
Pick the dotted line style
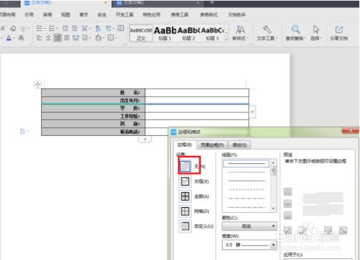[246, 181]
